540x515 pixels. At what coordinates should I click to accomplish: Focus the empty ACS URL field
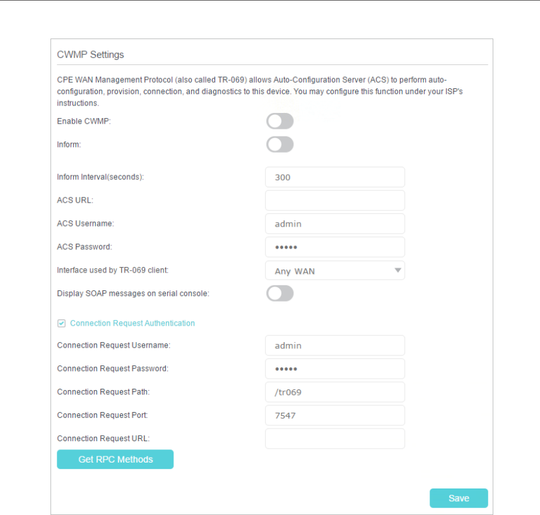(334, 200)
